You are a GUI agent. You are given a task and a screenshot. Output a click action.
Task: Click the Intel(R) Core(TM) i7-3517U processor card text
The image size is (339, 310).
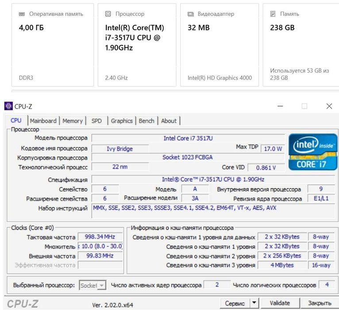[135, 38]
